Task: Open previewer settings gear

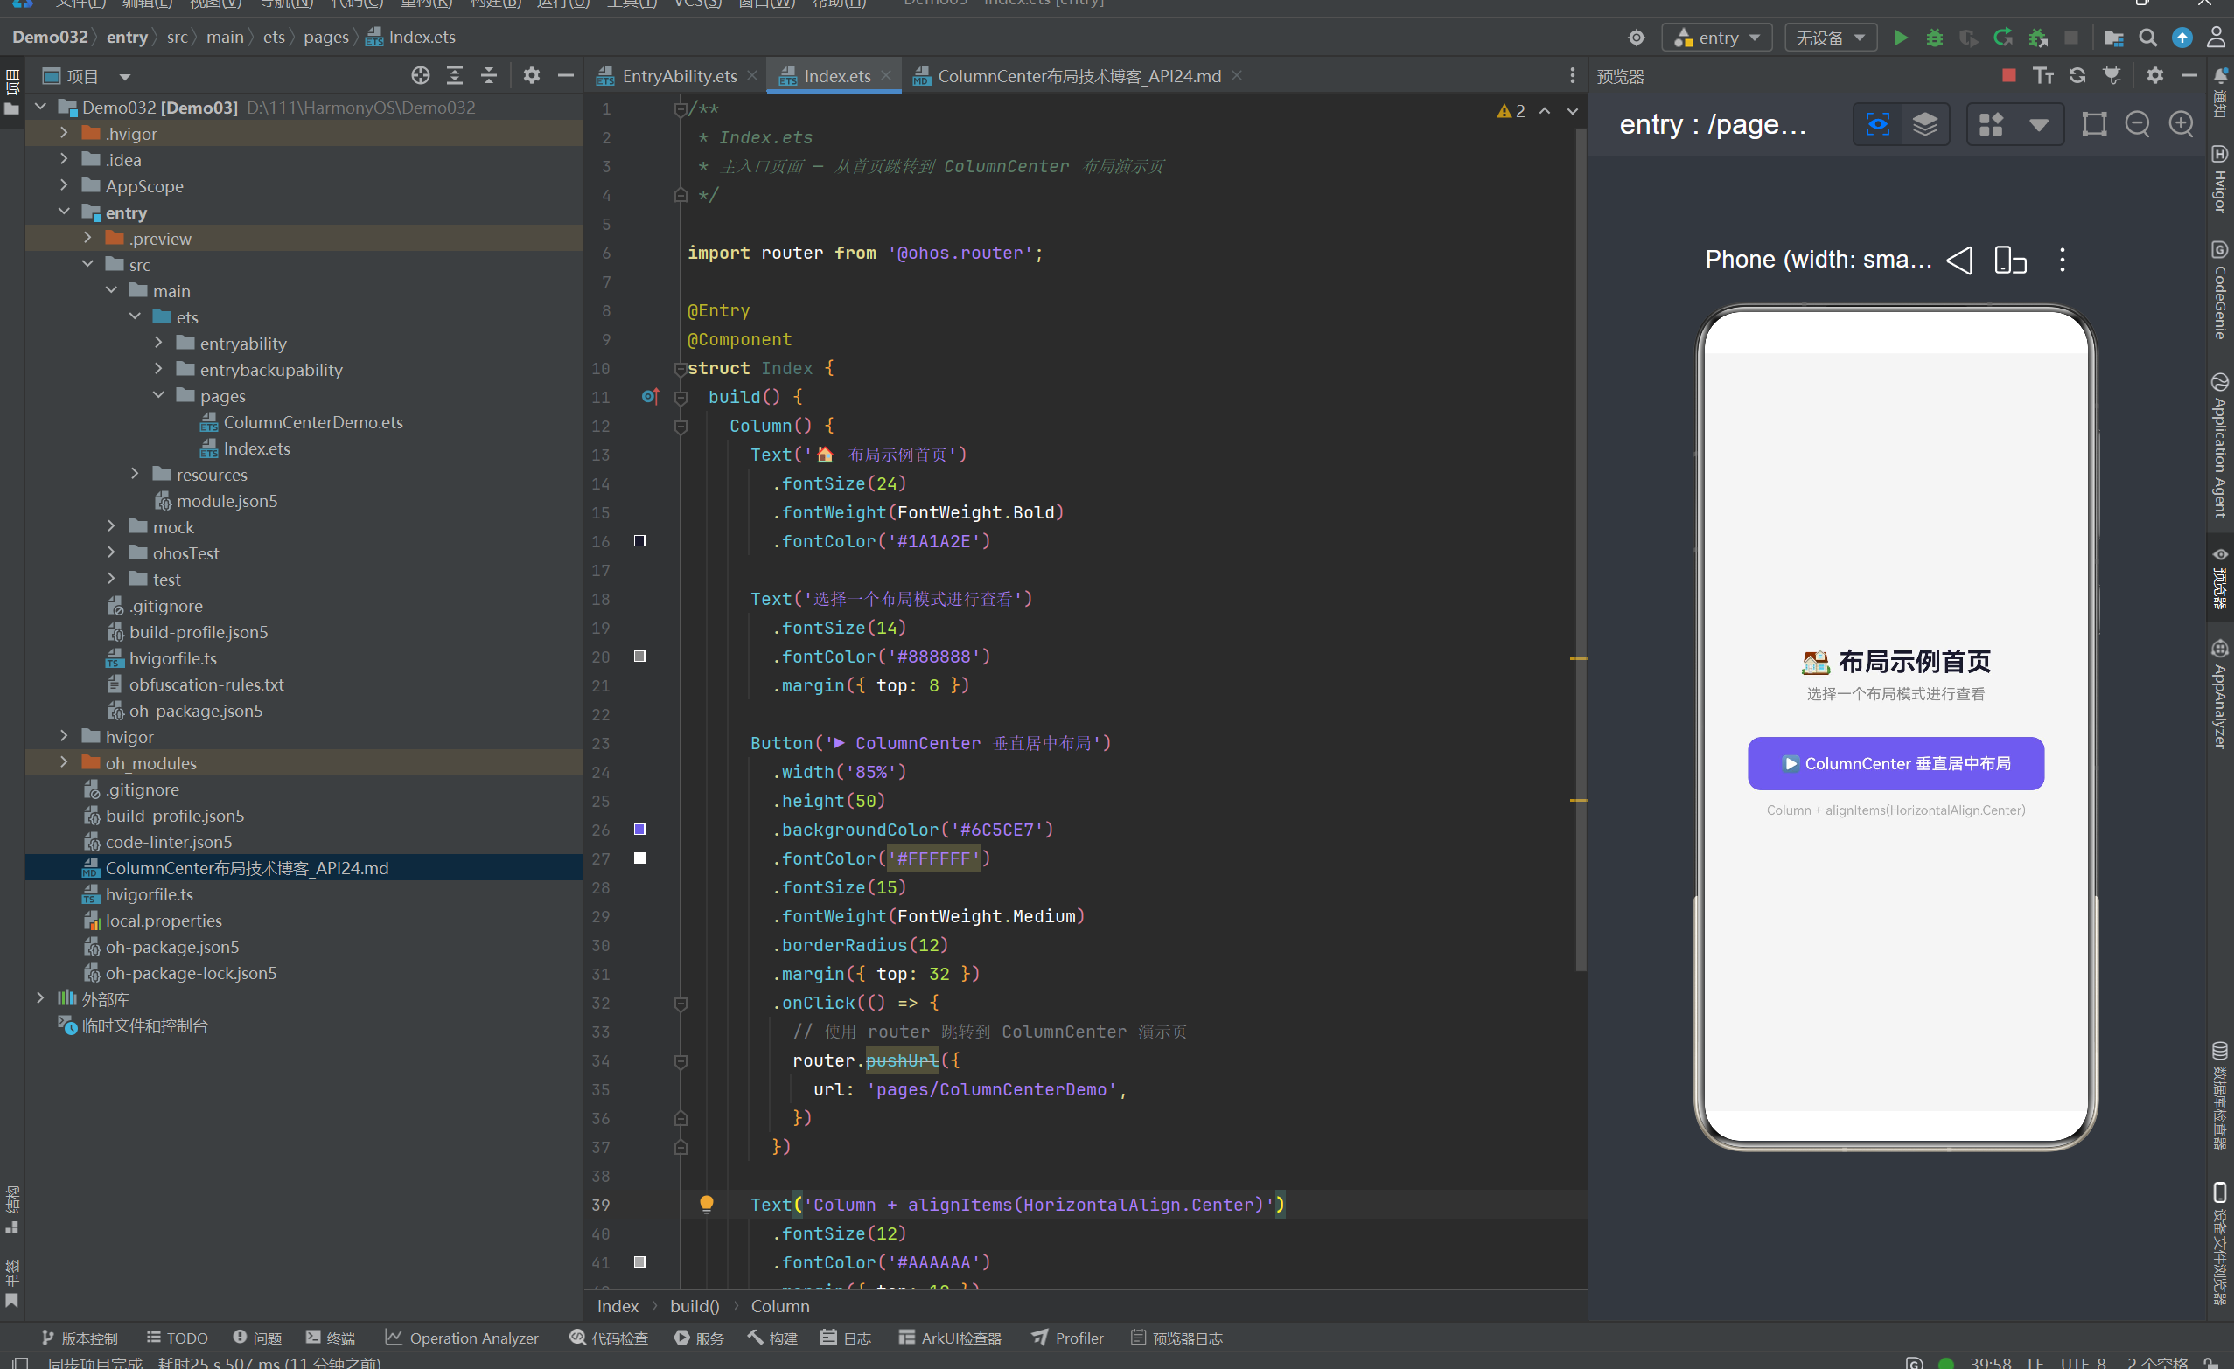Action: [x=2155, y=75]
